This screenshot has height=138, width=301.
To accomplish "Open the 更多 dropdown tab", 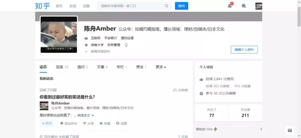I will tap(161, 67).
